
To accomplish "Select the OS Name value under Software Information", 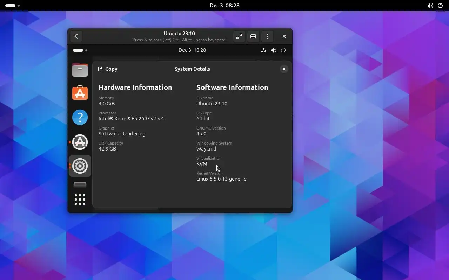I will pos(212,104).
